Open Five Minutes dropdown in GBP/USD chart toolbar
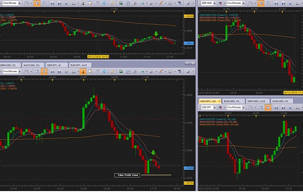The height and width of the screenshot is (192, 303). 243,3
